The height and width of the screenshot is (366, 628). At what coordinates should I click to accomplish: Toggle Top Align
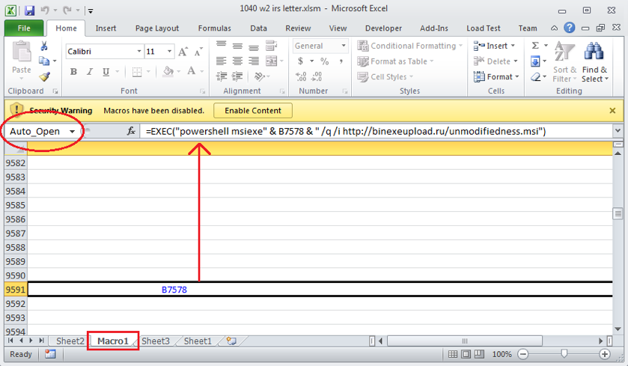pyautogui.click(x=221, y=44)
